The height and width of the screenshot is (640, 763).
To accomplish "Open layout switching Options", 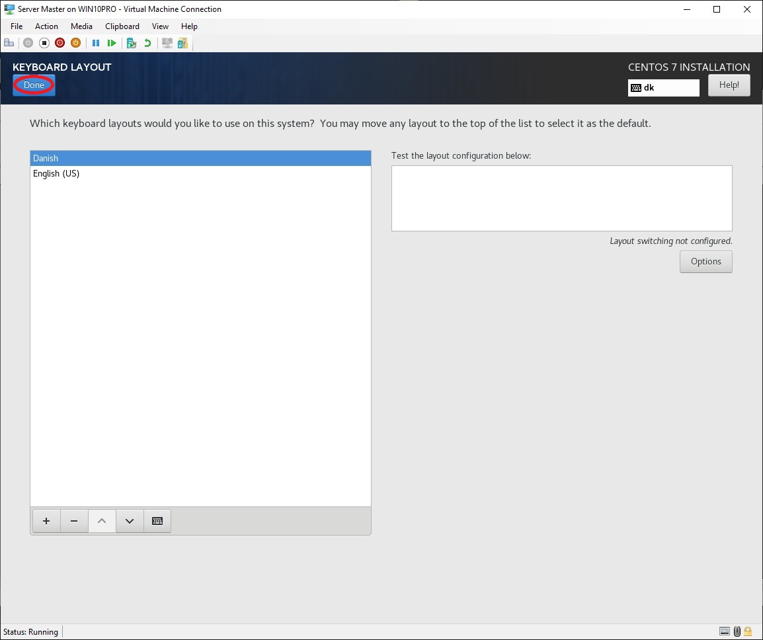I will pos(705,262).
